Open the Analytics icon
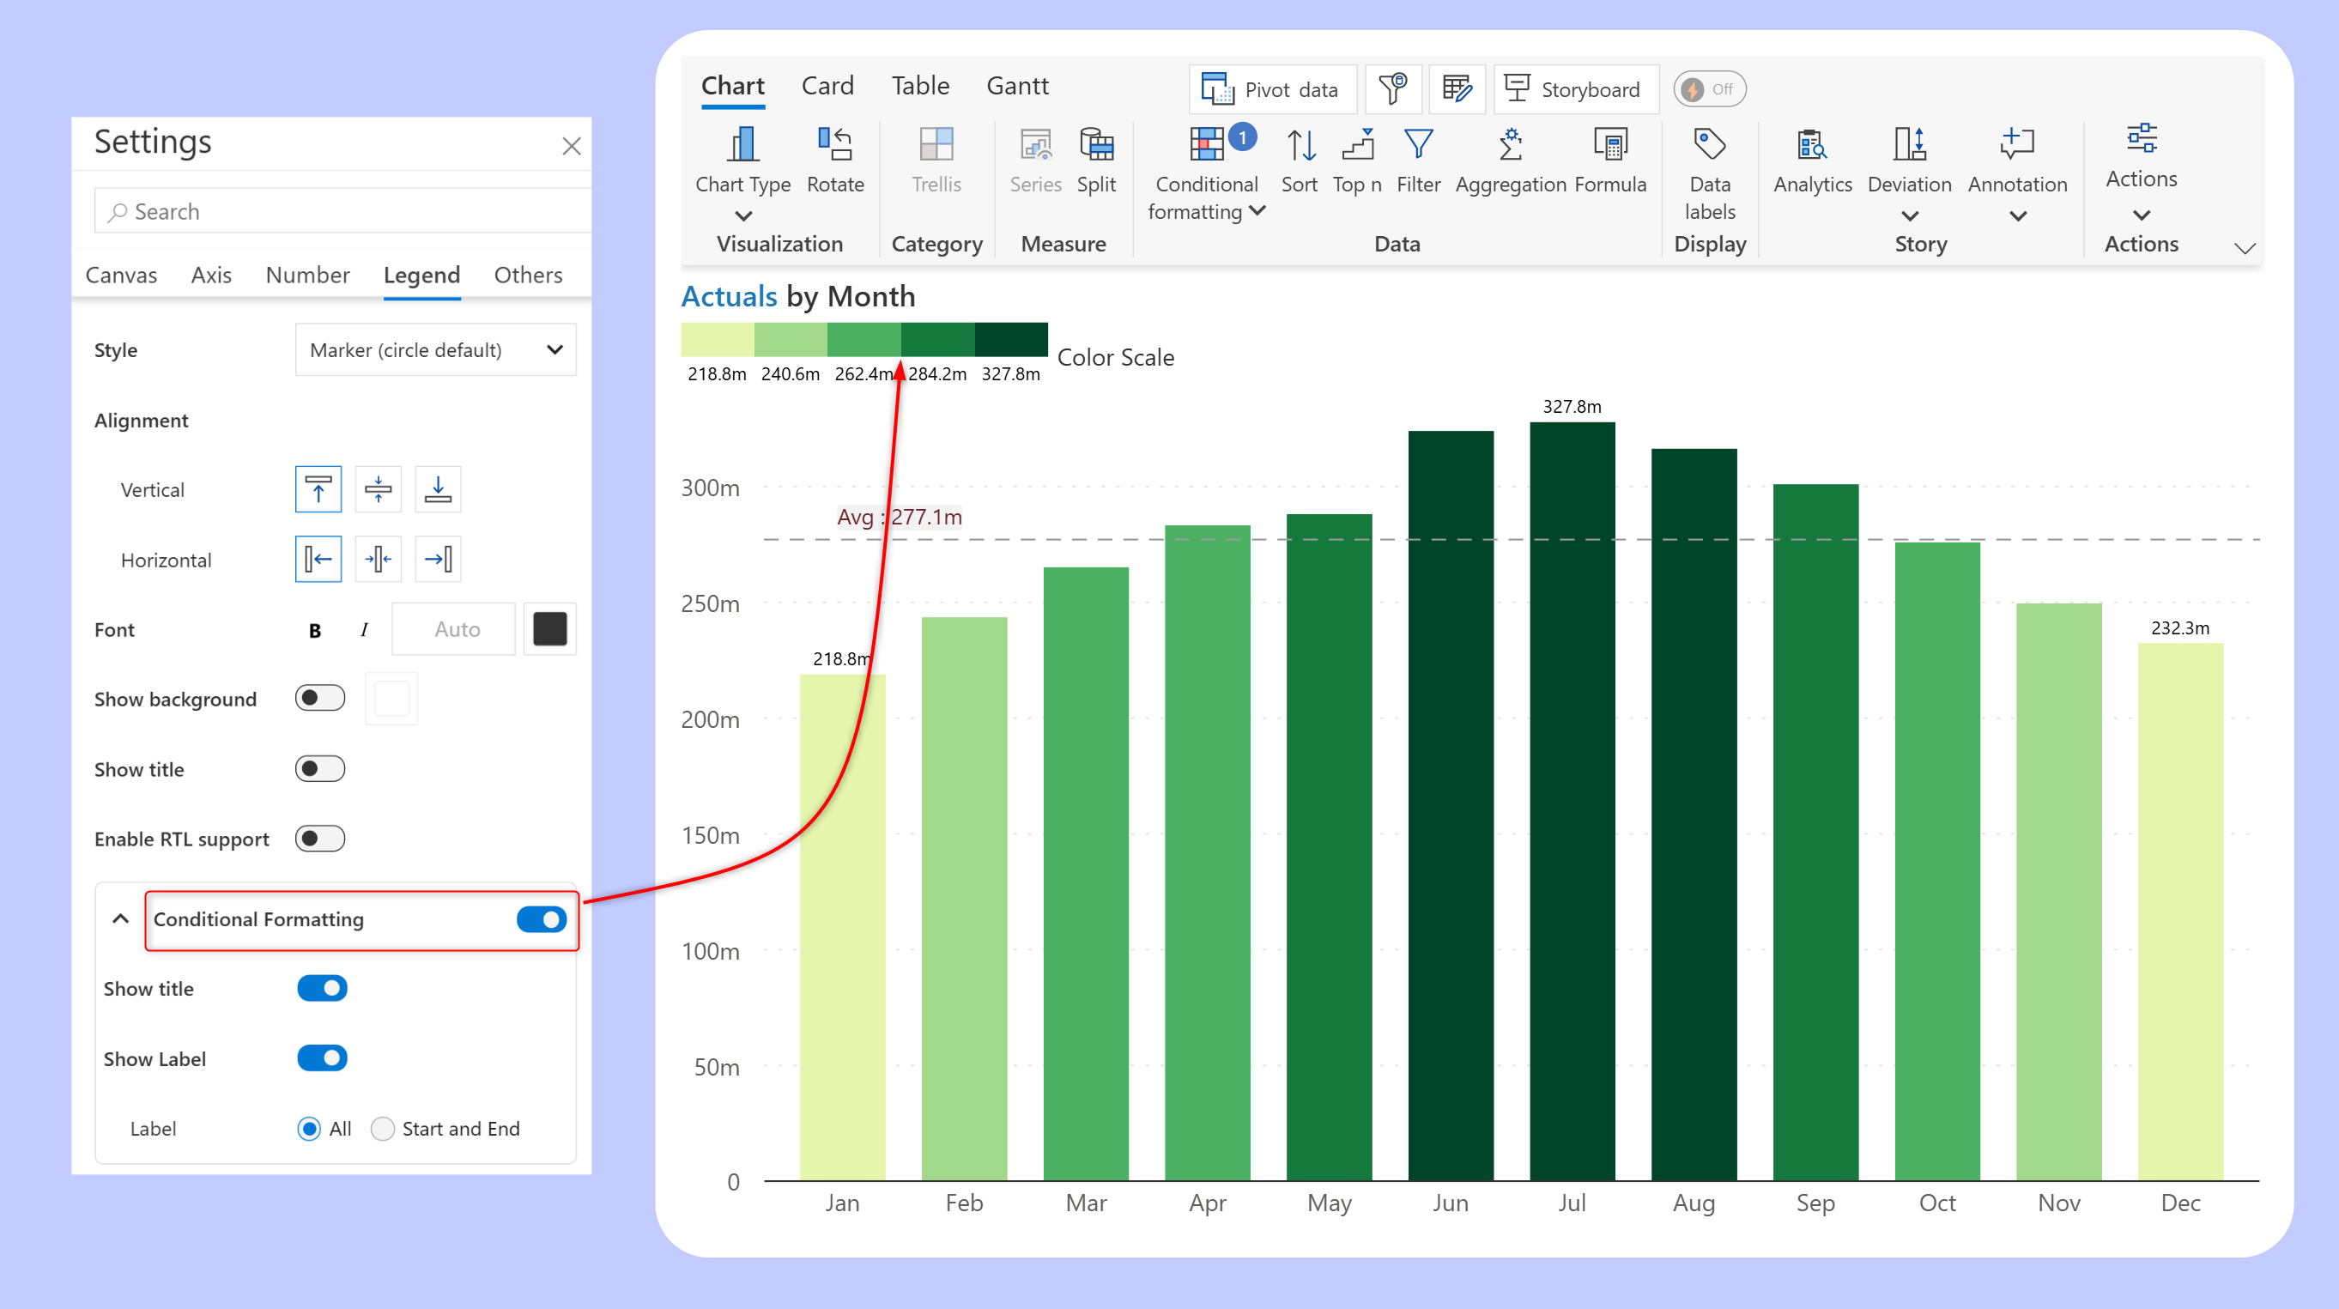This screenshot has height=1309, width=2339. [x=1811, y=145]
